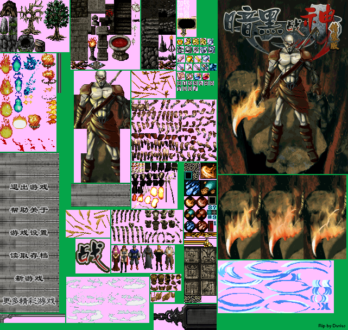Click the slash character after 9
The image size is (348, 330).
195,89
